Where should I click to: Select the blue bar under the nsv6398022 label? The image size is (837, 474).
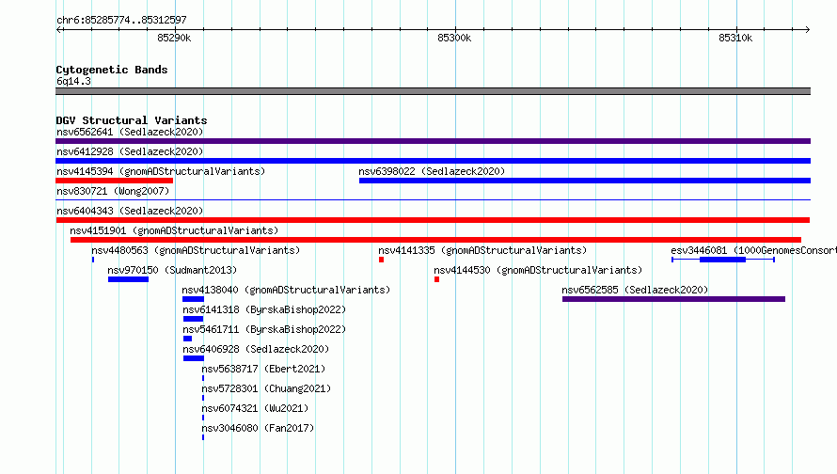pyautogui.click(x=585, y=181)
